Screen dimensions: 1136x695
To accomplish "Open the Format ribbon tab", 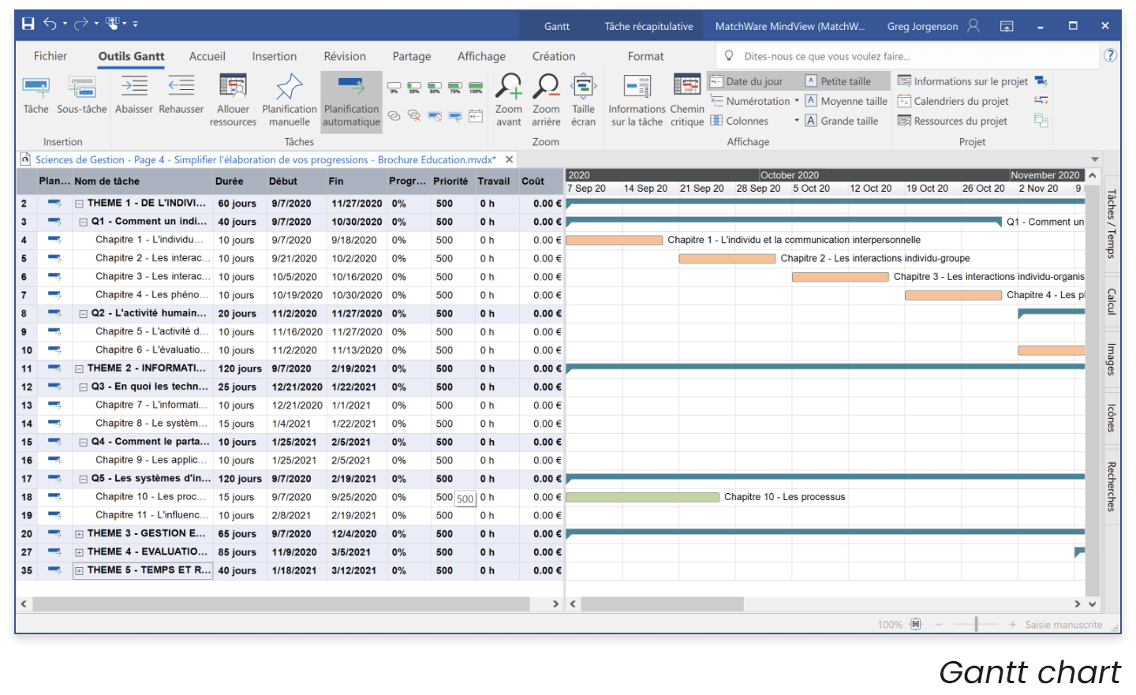I will point(645,56).
